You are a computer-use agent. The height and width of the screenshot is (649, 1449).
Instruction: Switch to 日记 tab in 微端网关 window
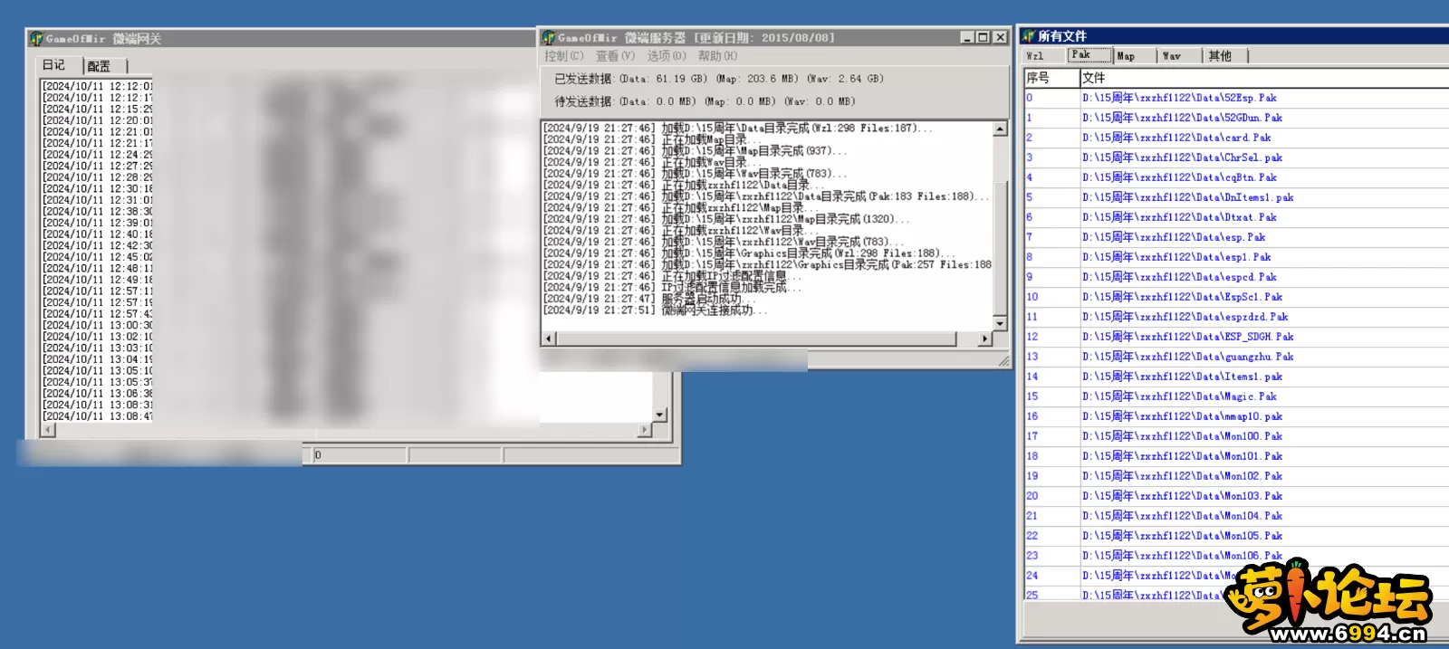(54, 65)
